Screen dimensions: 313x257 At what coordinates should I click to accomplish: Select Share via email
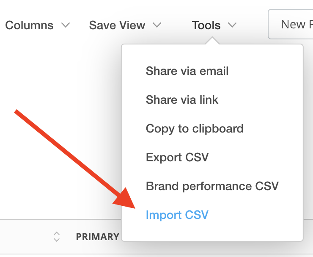(x=187, y=71)
